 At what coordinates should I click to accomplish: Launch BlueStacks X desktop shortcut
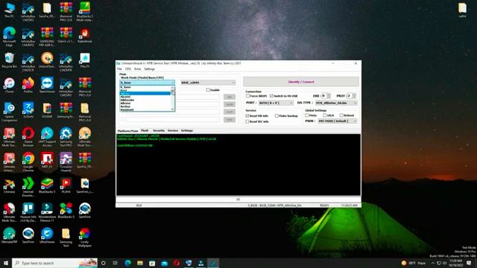(66, 211)
